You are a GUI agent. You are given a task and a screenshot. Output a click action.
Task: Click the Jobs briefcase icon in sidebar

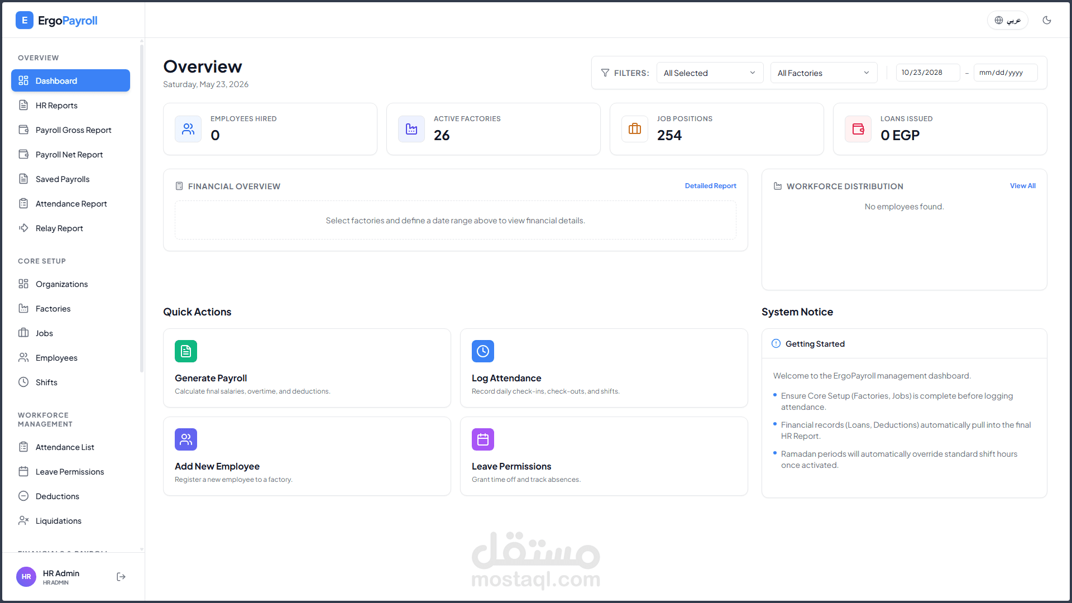pyautogui.click(x=23, y=333)
